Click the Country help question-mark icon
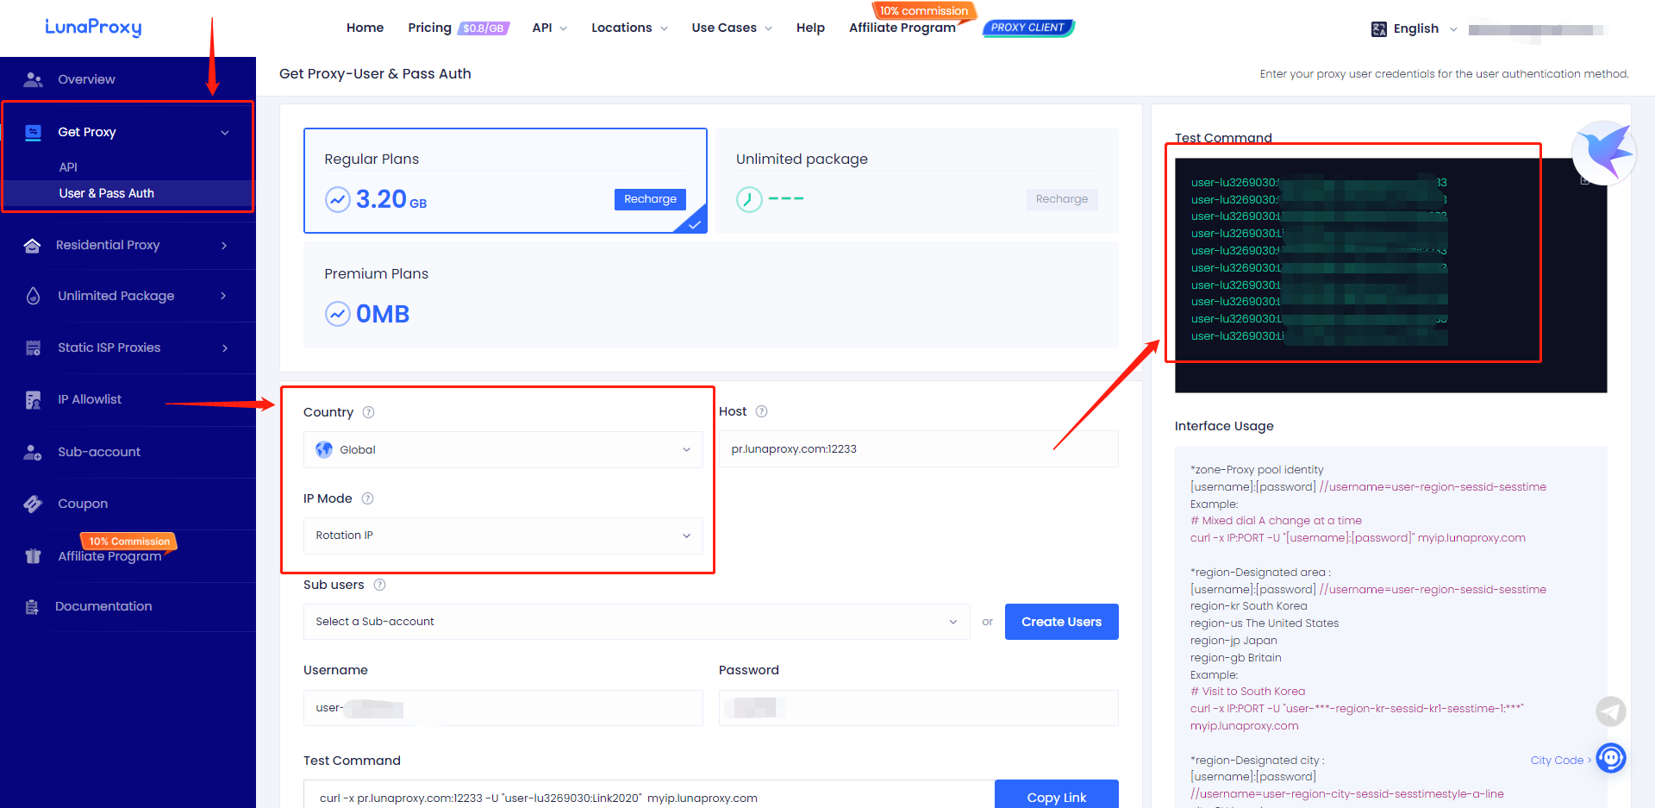 (368, 412)
